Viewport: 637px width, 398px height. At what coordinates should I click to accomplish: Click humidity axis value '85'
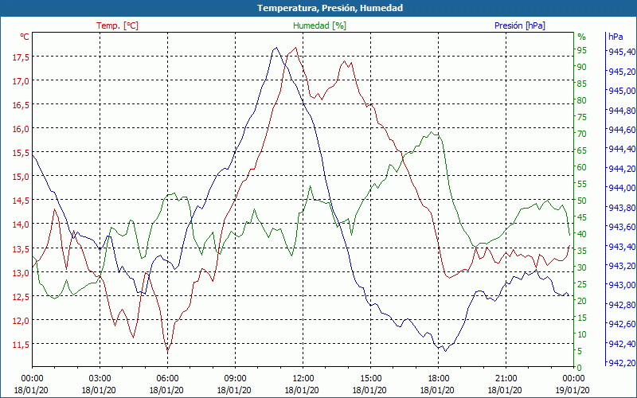click(582, 84)
